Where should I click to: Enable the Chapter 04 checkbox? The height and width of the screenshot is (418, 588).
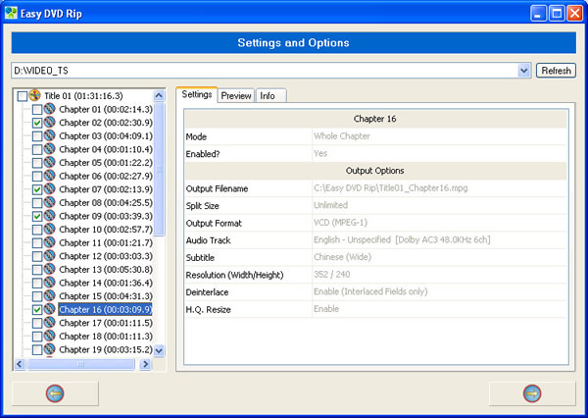point(37,149)
